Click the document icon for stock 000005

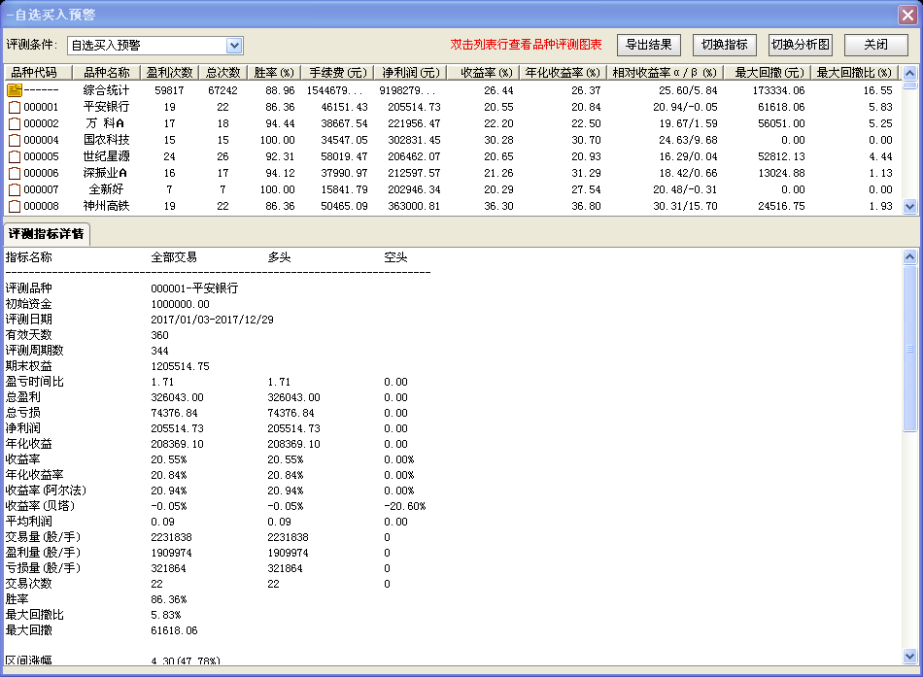tap(14, 156)
